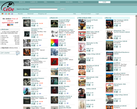137x109 pixels.
Task: Open the FILM-DVD tab
Action: tap(57, 2)
